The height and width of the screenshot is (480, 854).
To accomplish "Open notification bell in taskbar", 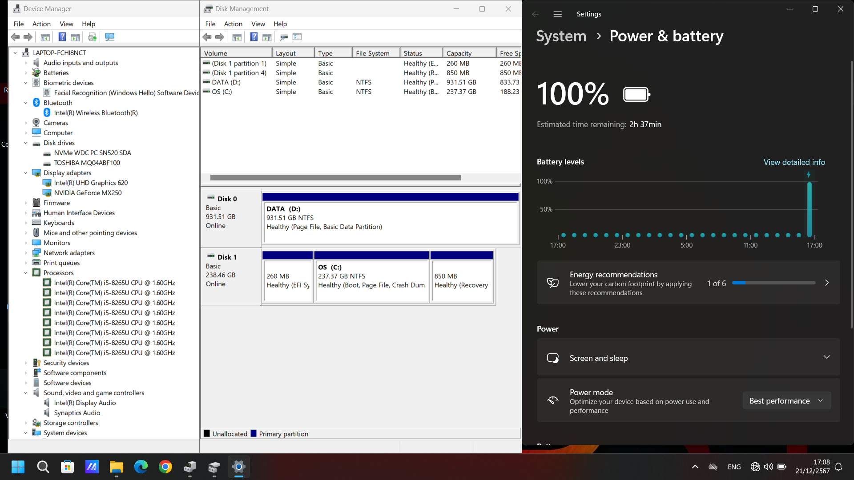I will [x=838, y=467].
